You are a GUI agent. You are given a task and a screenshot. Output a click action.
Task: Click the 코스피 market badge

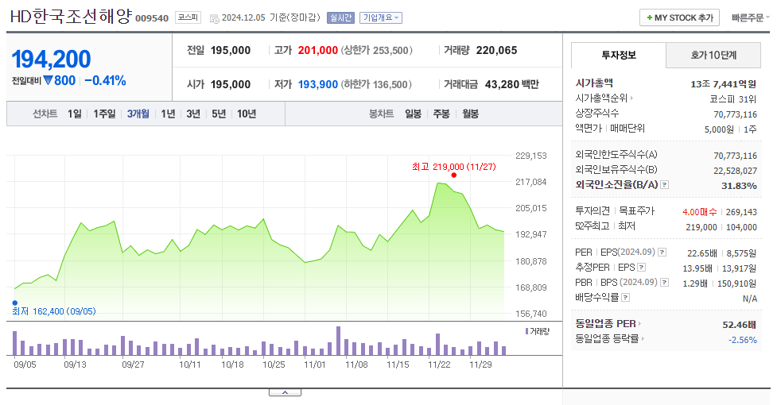pos(188,17)
